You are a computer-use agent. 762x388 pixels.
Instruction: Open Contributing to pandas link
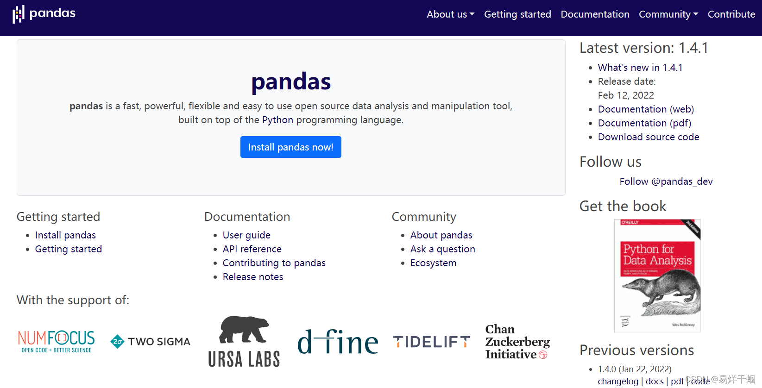[x=274, y=263]
